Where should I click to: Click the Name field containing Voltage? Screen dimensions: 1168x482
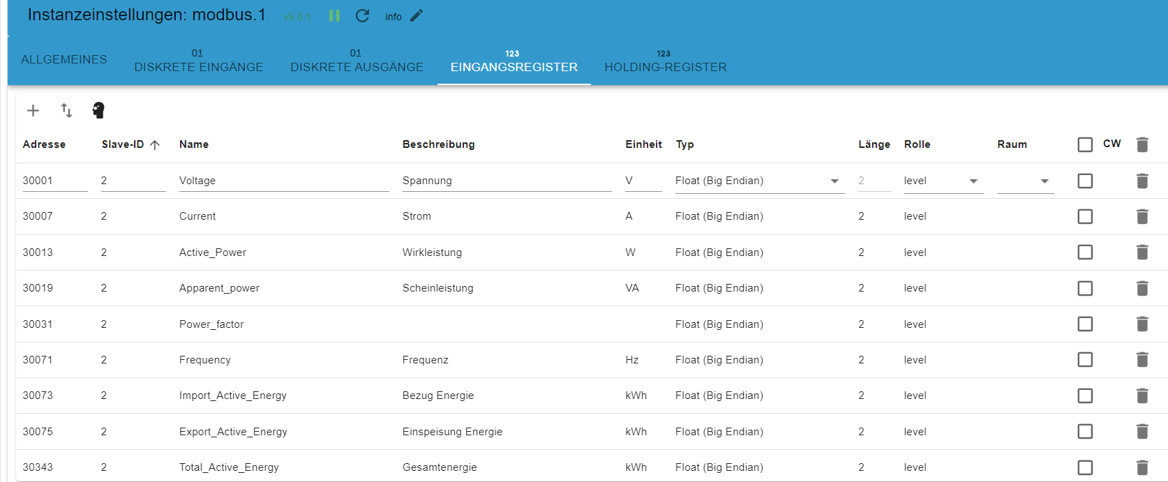click(283, 181)
